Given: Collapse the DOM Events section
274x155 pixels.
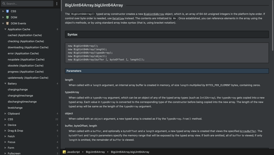Looking at the screenshot, I should (x=3, y=23).
